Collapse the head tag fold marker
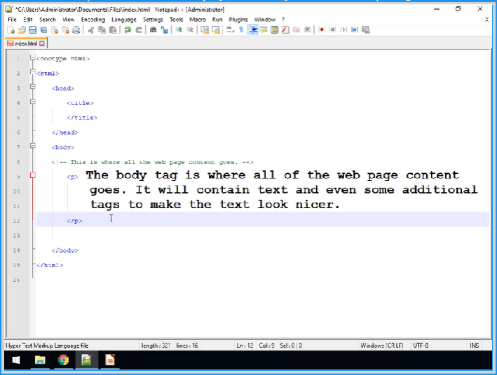497x375 pixels. coord(33,86)
